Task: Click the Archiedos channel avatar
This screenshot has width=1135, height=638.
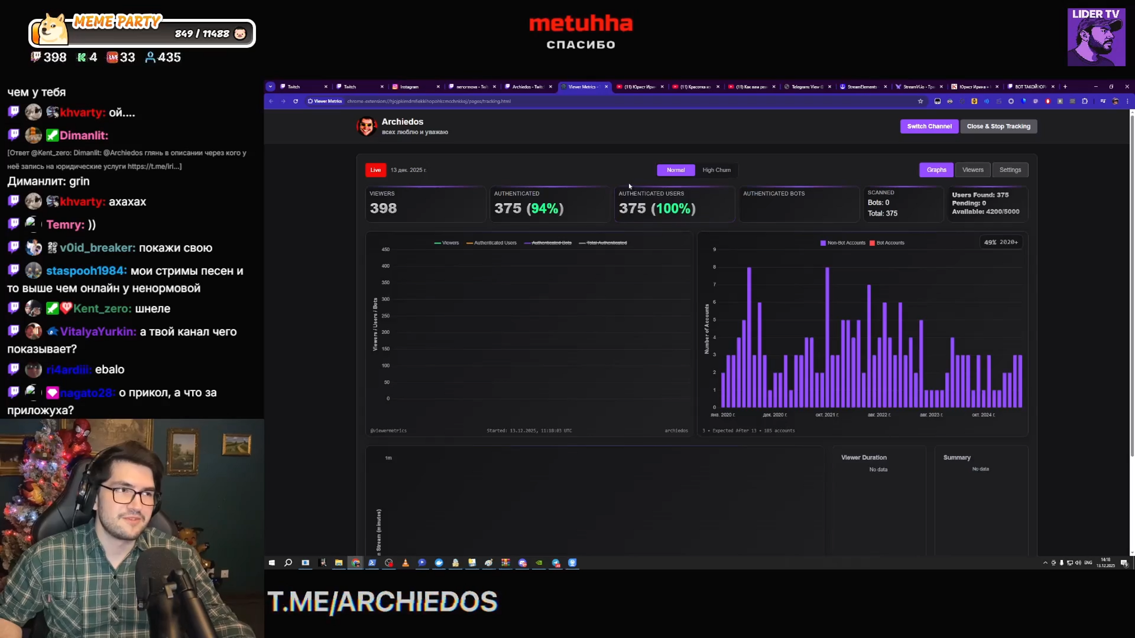Action: pos(367,126)
